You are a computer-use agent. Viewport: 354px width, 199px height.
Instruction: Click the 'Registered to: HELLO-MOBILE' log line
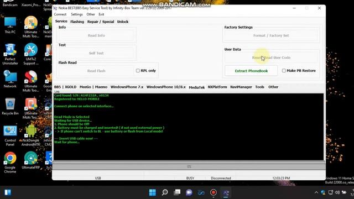pos(77,99)
